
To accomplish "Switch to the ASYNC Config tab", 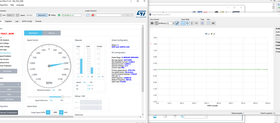I will 27,21.
